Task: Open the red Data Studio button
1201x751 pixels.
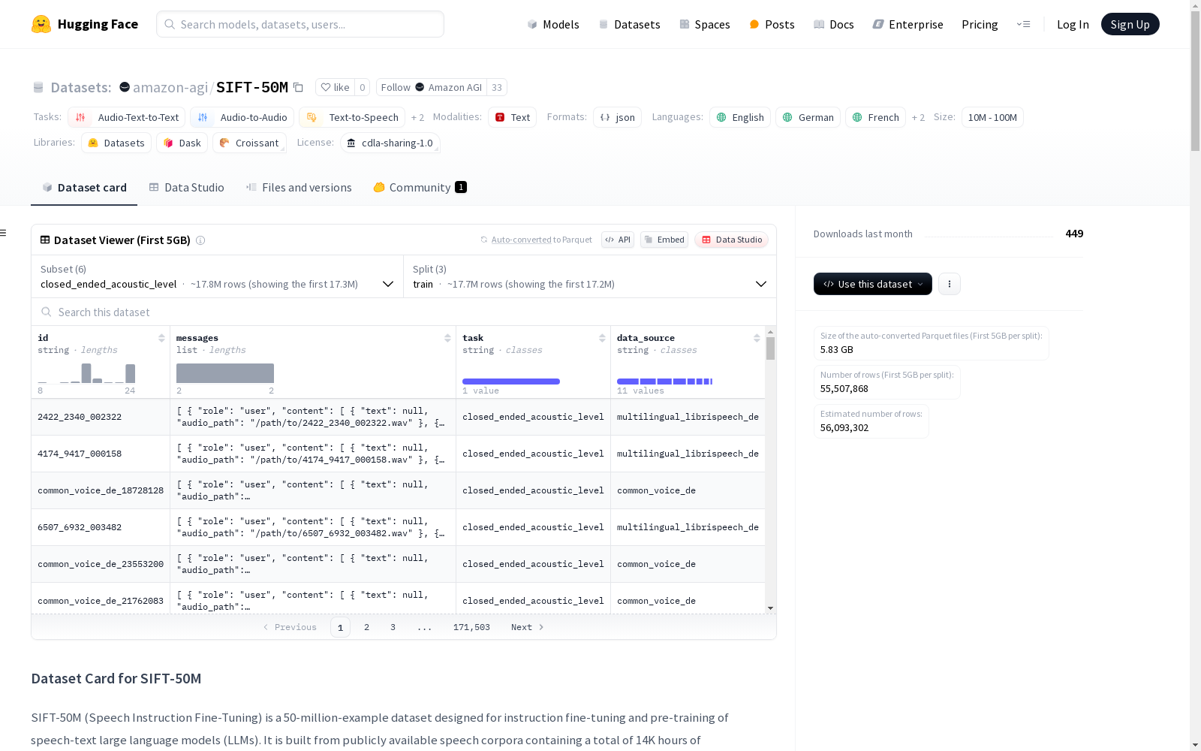Action: (732, 240)
